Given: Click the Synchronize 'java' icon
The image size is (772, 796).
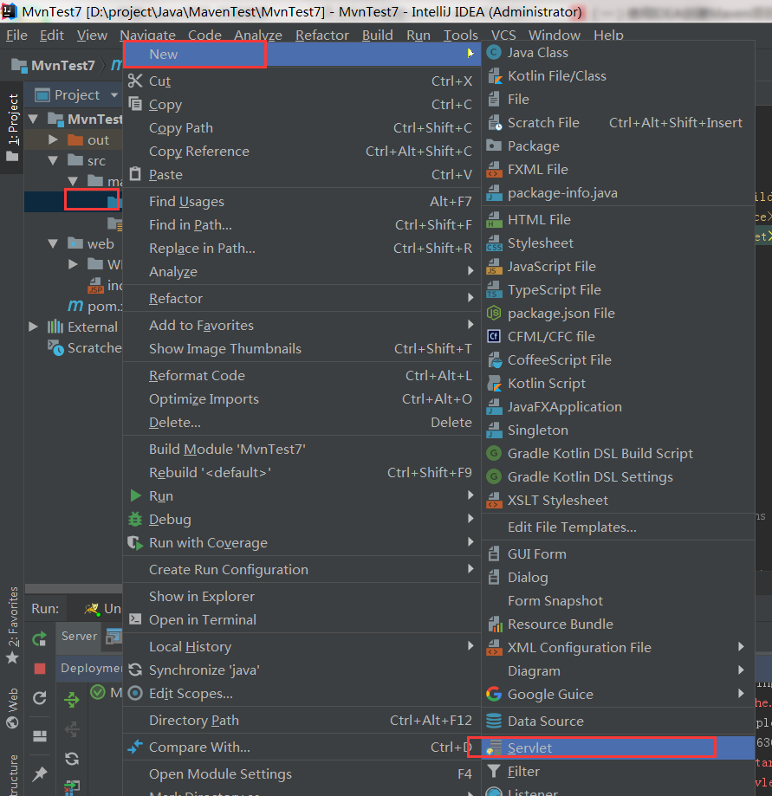Looking at the screenshot, I should 135,670.
